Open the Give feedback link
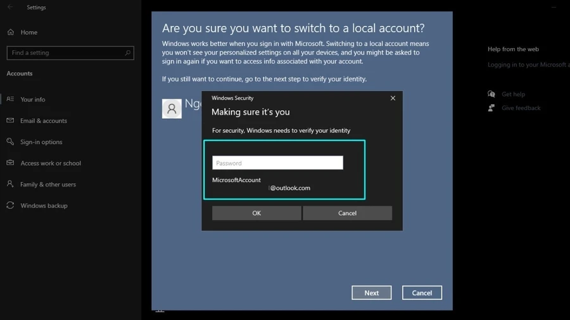This screenshot has width=570, height=320. 521,108
